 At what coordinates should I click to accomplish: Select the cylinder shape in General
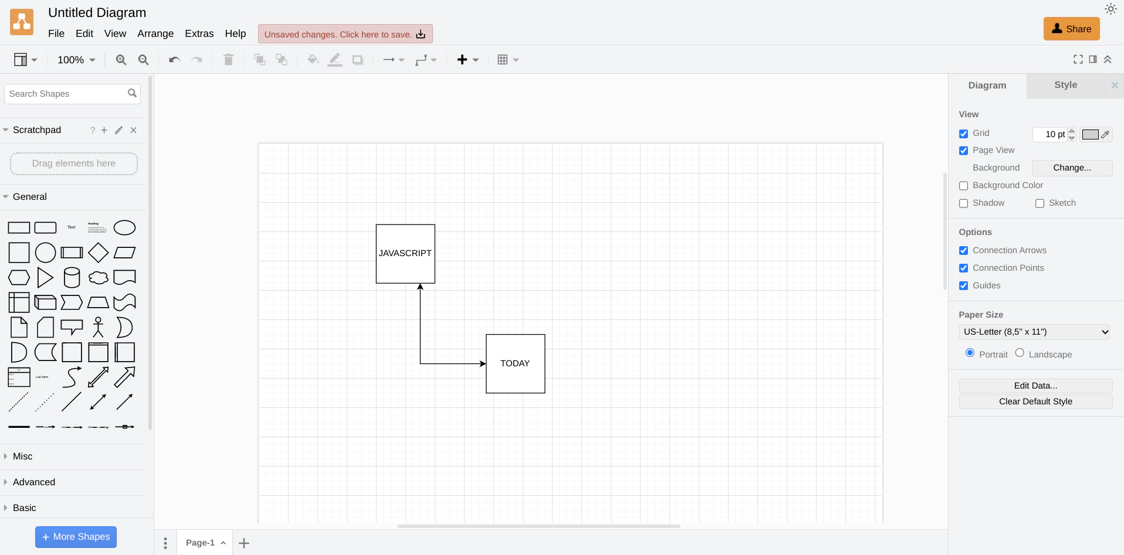(x=72, y=278)
